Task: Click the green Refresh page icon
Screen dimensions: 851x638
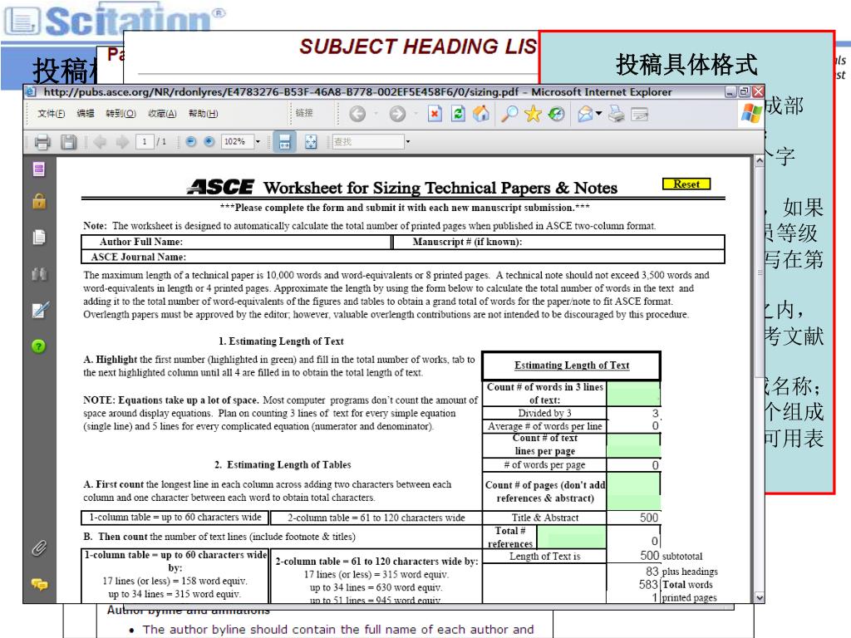Action: pyautogui.click(x=458, y=113)
